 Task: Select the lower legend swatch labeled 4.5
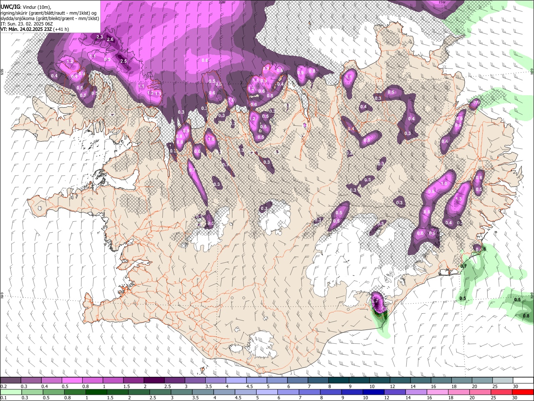[x=246, y=392]
